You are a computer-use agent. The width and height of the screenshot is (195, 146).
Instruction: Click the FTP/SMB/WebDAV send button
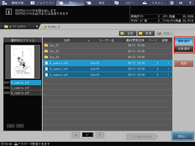click(142, 137)
